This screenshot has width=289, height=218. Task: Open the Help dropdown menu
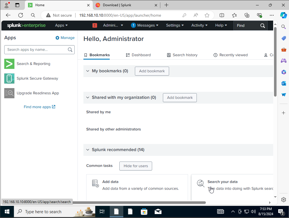(221, 25)
